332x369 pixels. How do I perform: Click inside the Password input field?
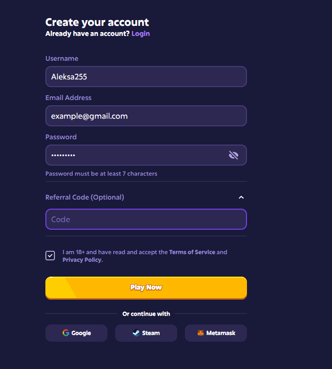tap(134, 155)
